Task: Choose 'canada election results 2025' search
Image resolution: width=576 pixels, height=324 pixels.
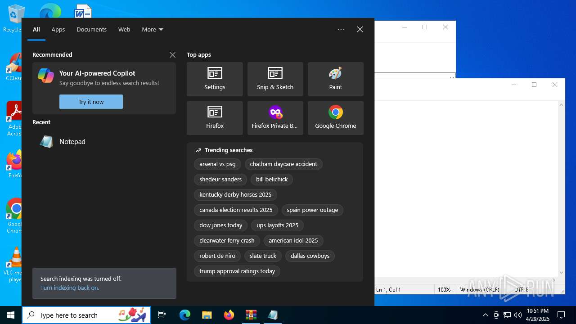Action: click(x=236, y=210)
